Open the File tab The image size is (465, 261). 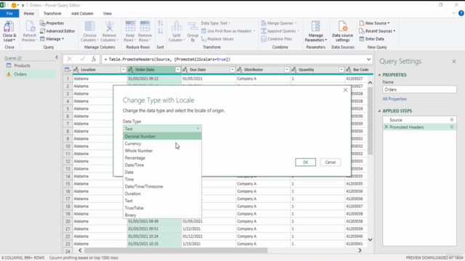click(x=9, y=13)
